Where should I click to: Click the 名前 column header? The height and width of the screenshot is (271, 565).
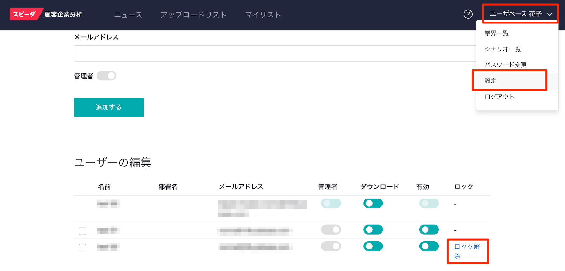pos(104,187)
